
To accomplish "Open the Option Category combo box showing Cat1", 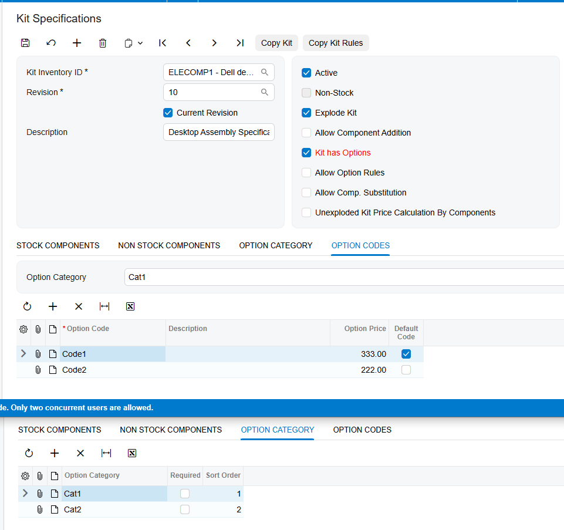I will [x=345, y=277].
